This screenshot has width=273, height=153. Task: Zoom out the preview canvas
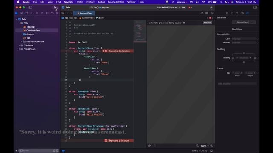click(x=197, y=146)
